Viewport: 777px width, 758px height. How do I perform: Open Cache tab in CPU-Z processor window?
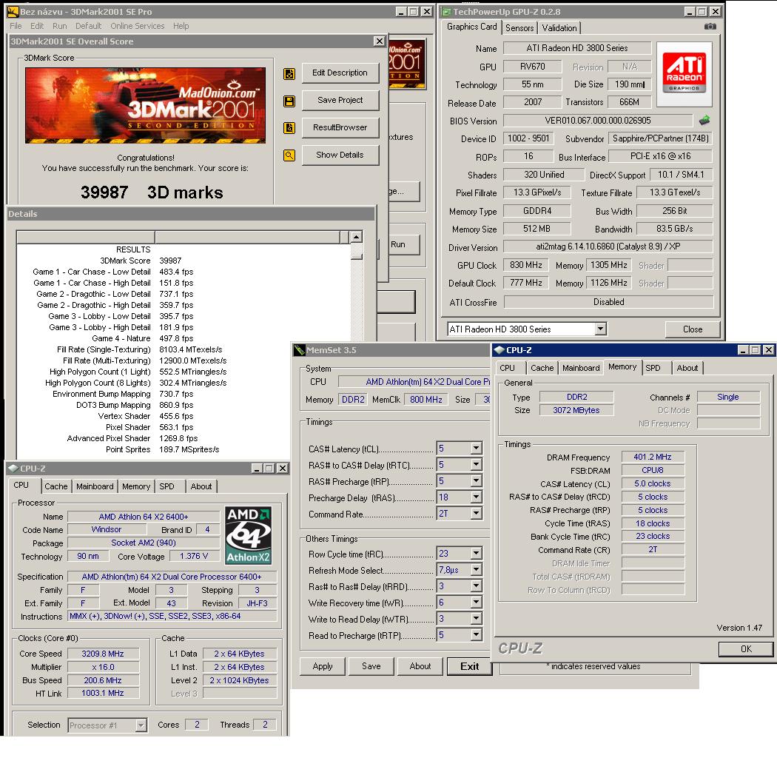[56, 486]
